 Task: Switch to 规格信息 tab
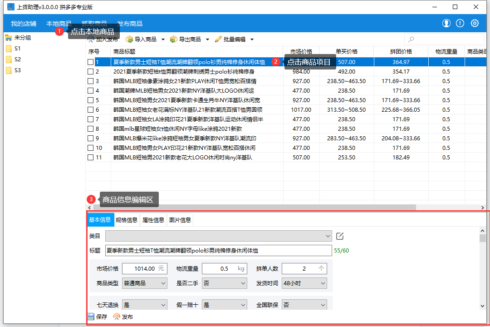[x=127, y=220]
